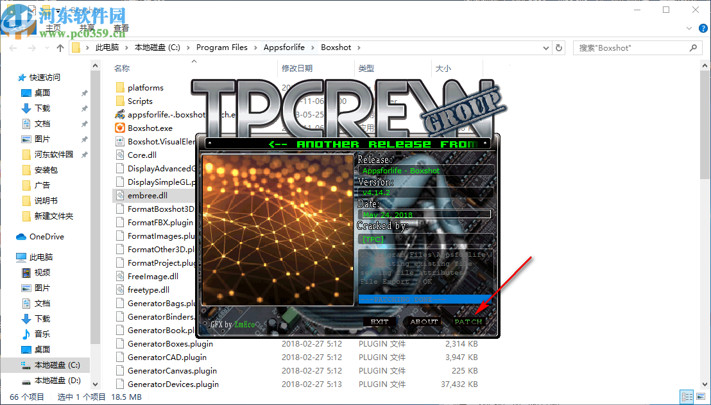The height and width of the screenshot is (405, 711).
Task: Open quick access toolbar dropdown in title bar
Action: click(x=58, y=10)
